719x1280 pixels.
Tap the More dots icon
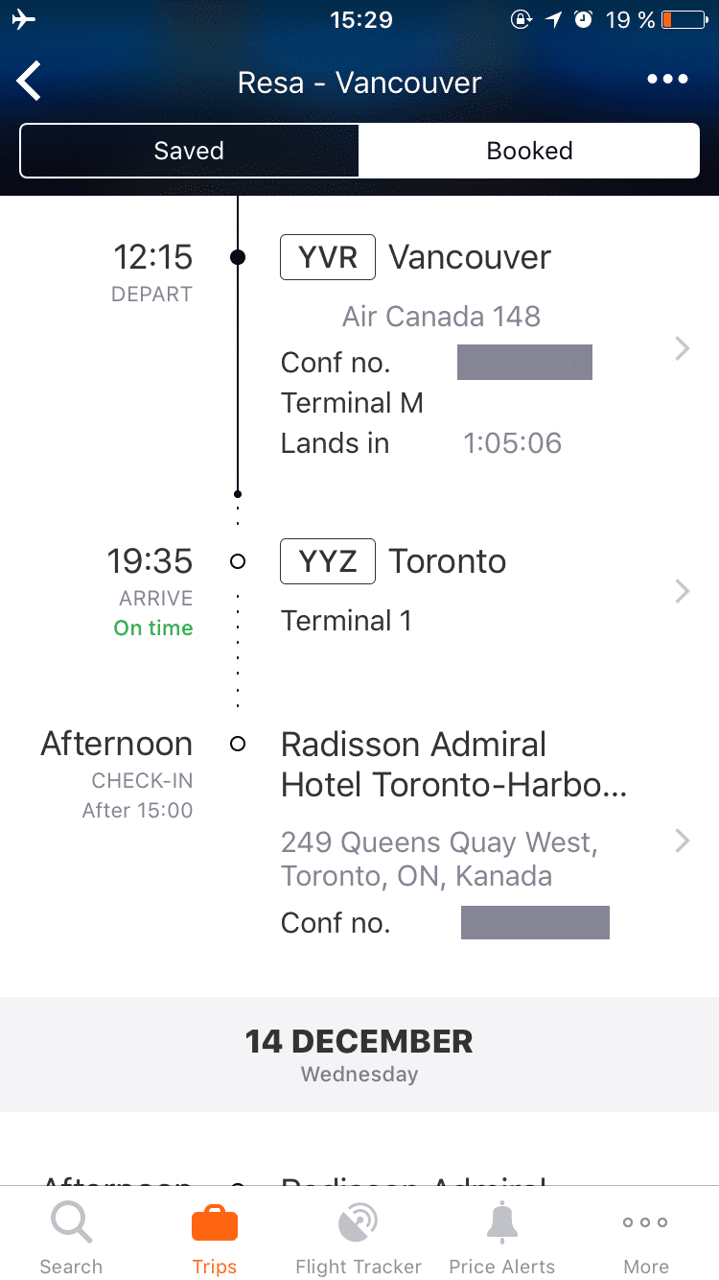[646, 1224]
